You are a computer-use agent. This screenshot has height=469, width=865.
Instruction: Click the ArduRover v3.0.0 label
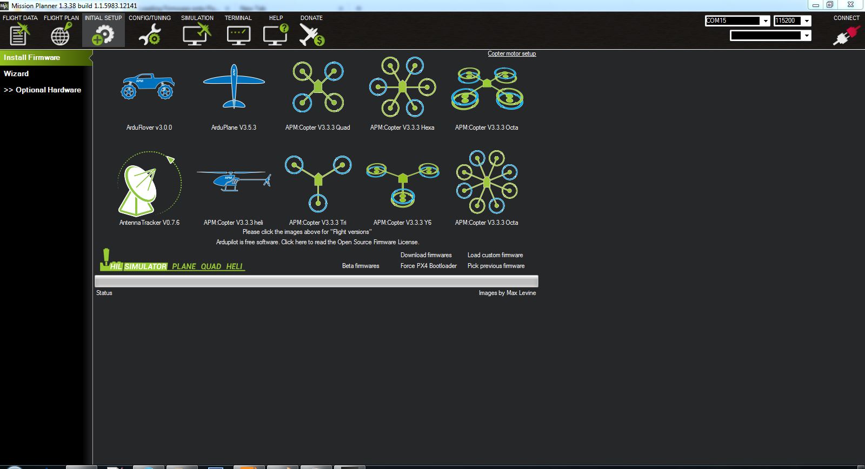click(x=149, y=128)
